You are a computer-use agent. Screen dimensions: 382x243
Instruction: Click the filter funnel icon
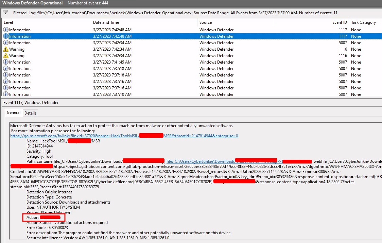[x=5, y=13]
